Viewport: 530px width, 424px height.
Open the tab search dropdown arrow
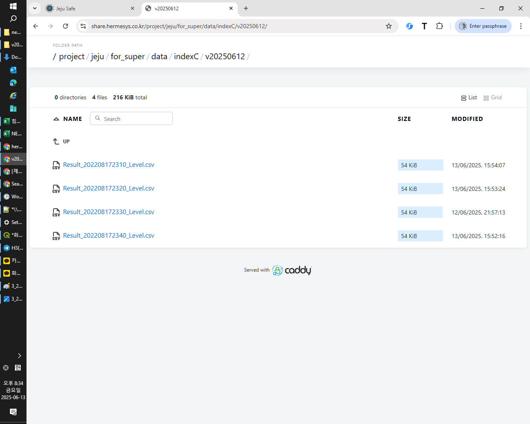tap(35, 8)
